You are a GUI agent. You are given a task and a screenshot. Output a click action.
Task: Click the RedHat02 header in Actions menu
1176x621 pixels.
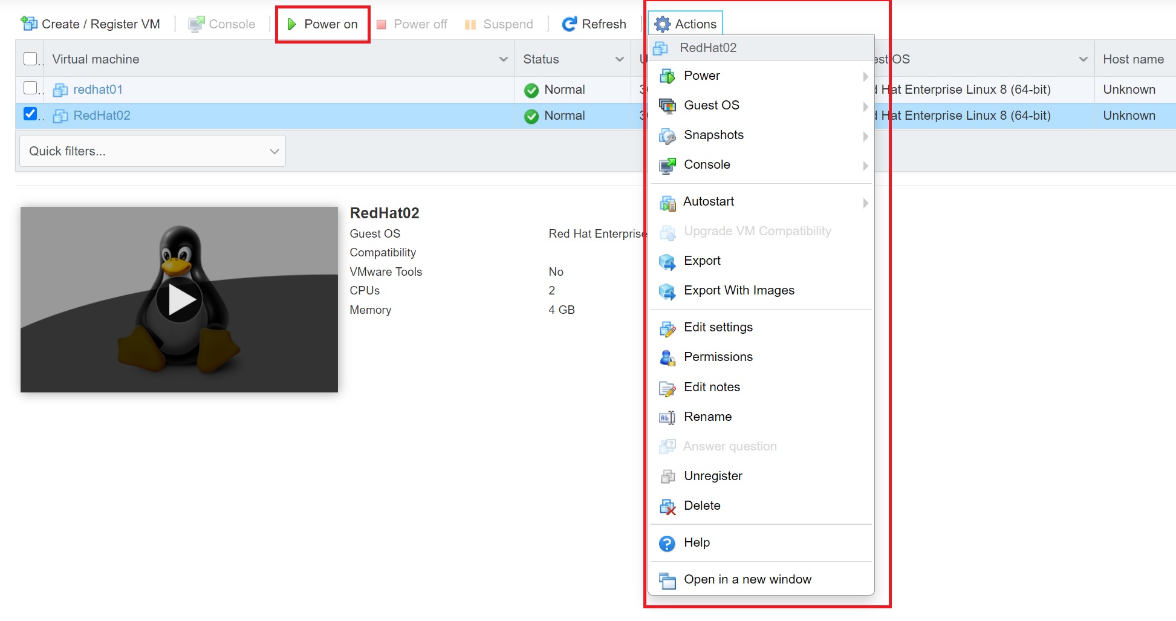[761, 48]
